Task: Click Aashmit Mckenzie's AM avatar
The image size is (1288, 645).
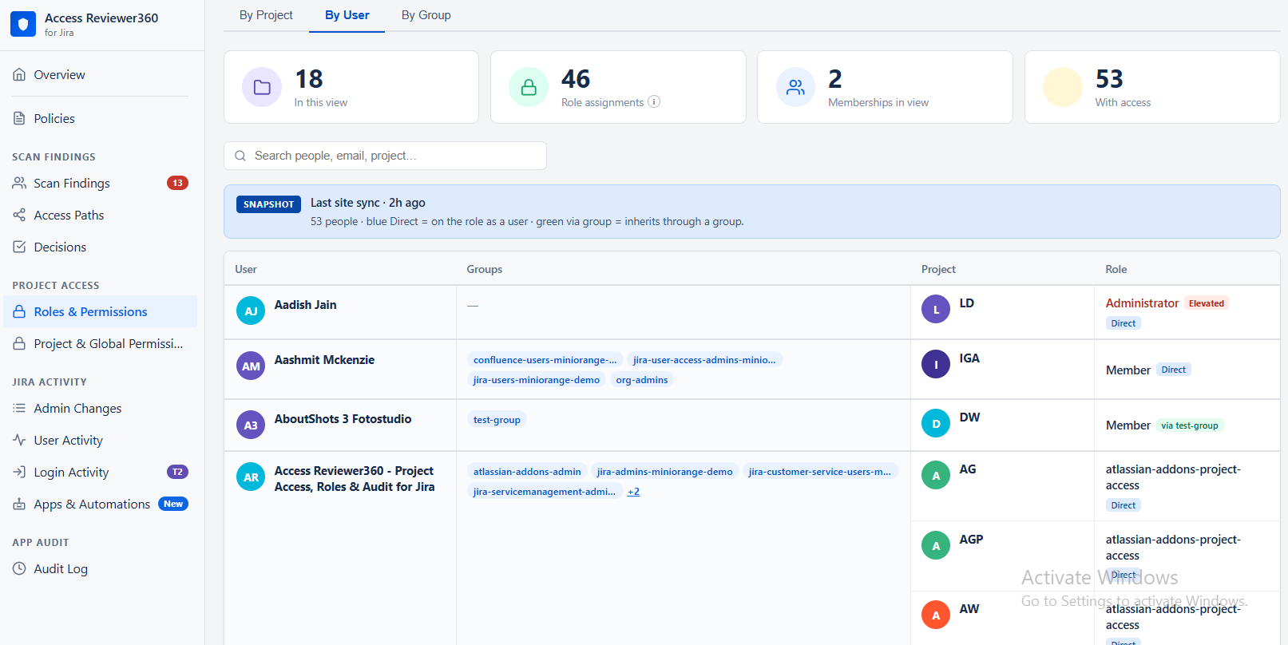Action: 251,366
